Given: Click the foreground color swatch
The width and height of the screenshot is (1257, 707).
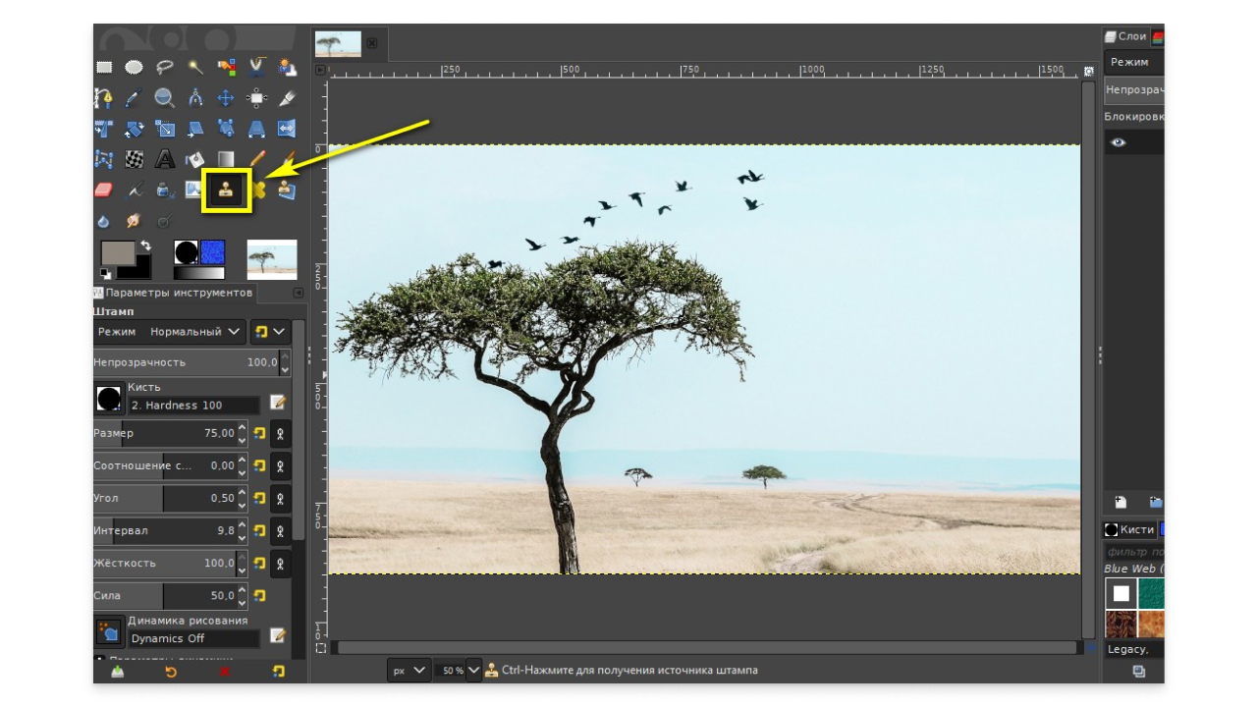Looking at the screenshot, I should (x=118, y=253).
